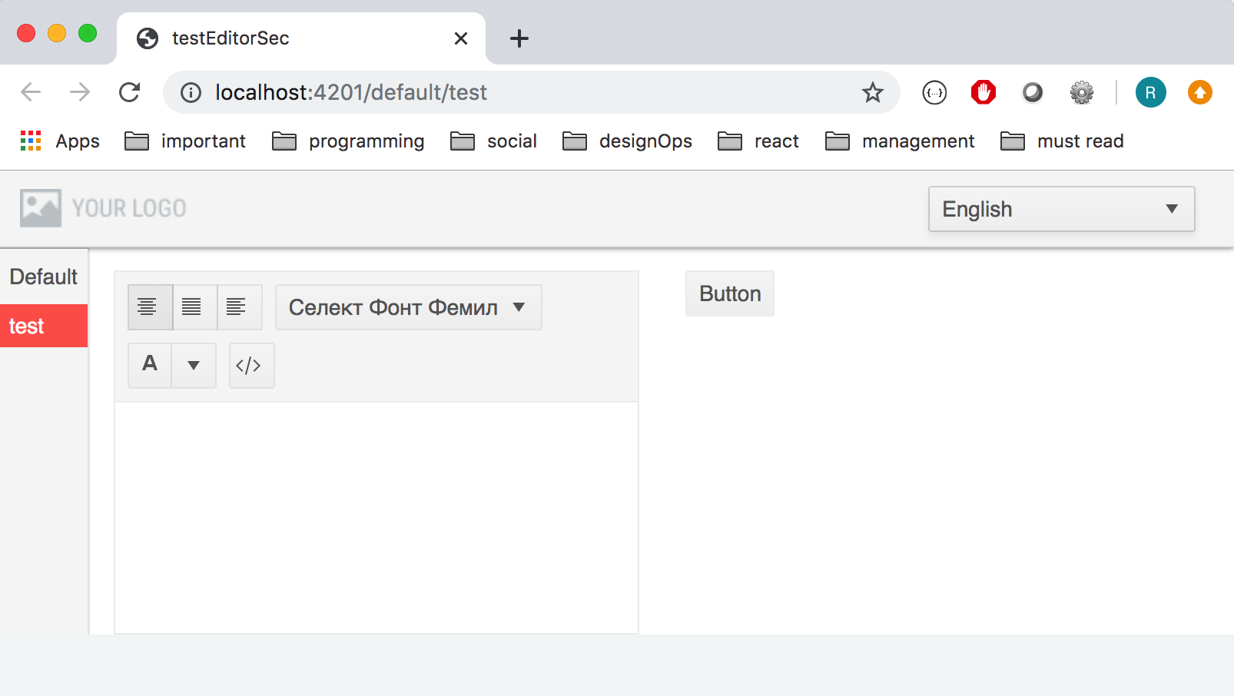Open the important bookmarks folder
The image size is (1234, 696).
coord(185,141)
